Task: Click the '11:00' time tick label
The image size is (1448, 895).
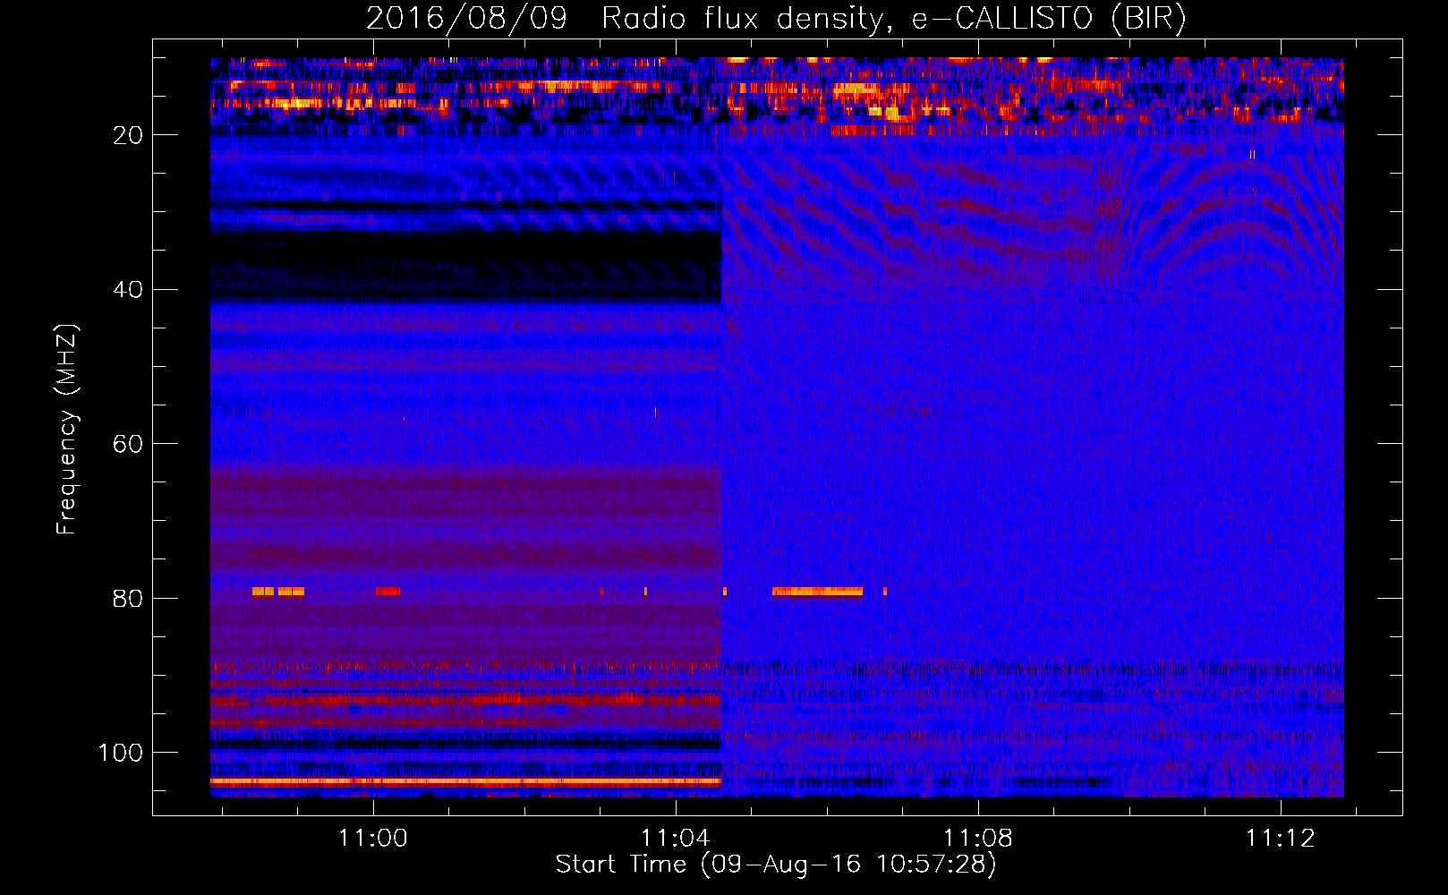Action: pyautogui.click(x=373, y=839)
